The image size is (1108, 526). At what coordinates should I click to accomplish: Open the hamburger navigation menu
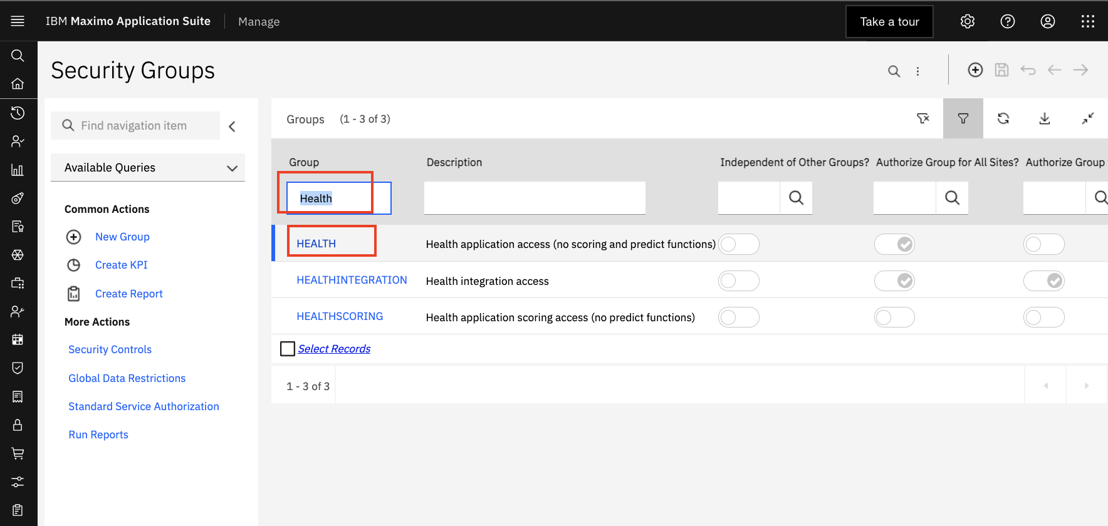pos(18,21)
